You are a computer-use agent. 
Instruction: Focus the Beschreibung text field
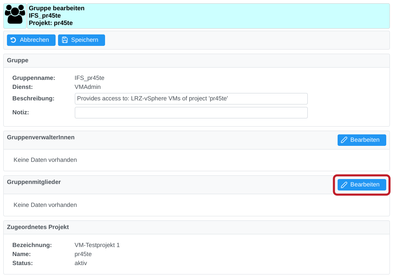191,99
